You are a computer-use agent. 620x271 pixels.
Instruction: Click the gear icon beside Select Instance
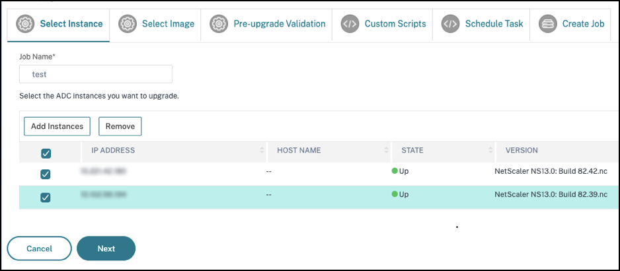coord(25,24)
